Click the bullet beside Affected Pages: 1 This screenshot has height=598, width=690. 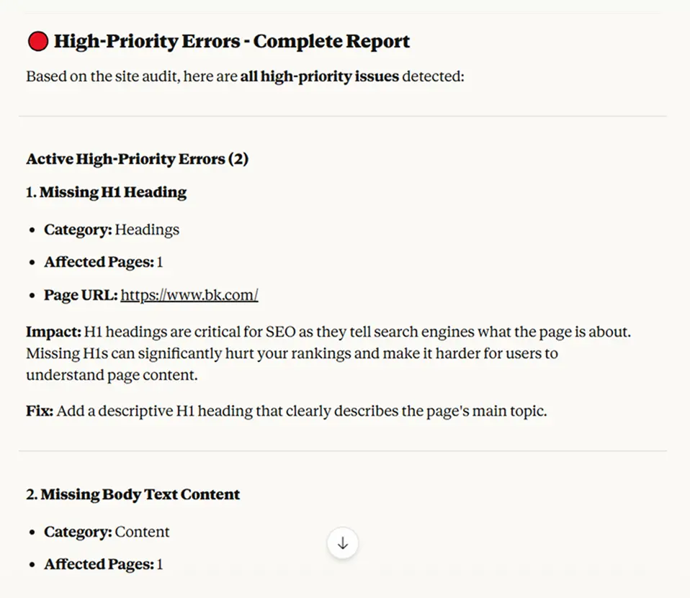point(32,262)
